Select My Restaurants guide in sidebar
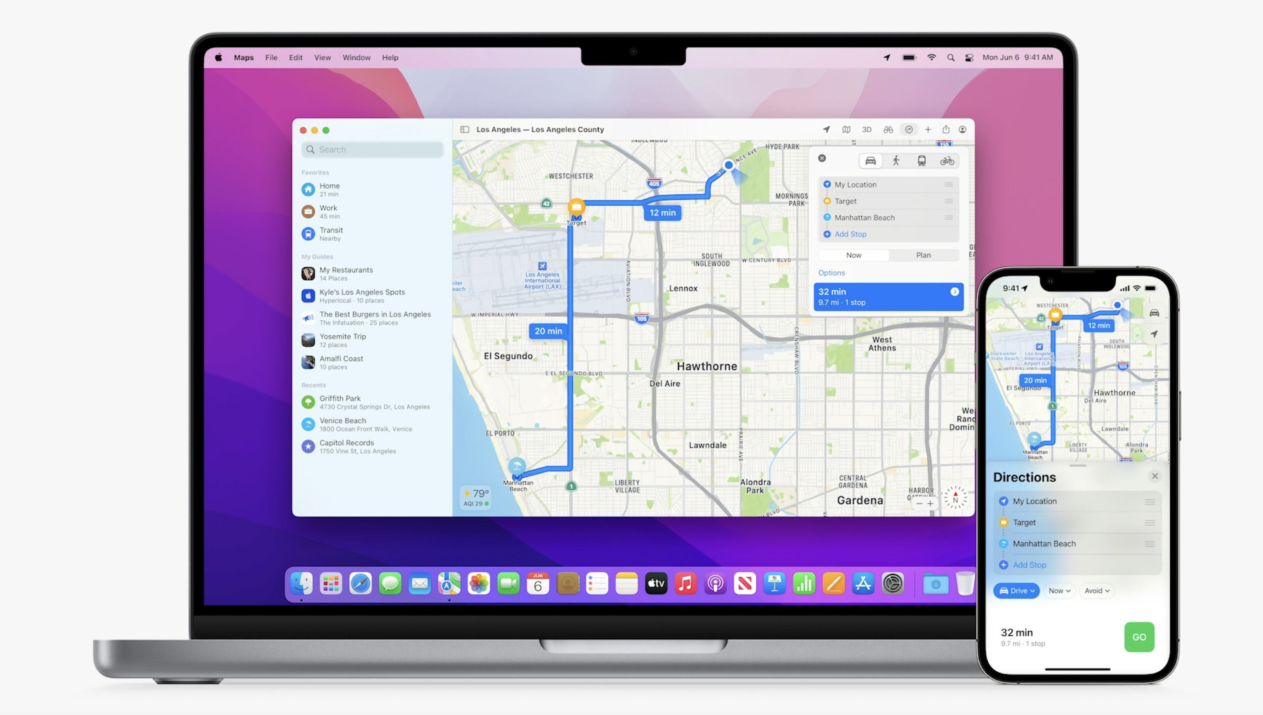 pyautogui.click(x=346, y=273)
